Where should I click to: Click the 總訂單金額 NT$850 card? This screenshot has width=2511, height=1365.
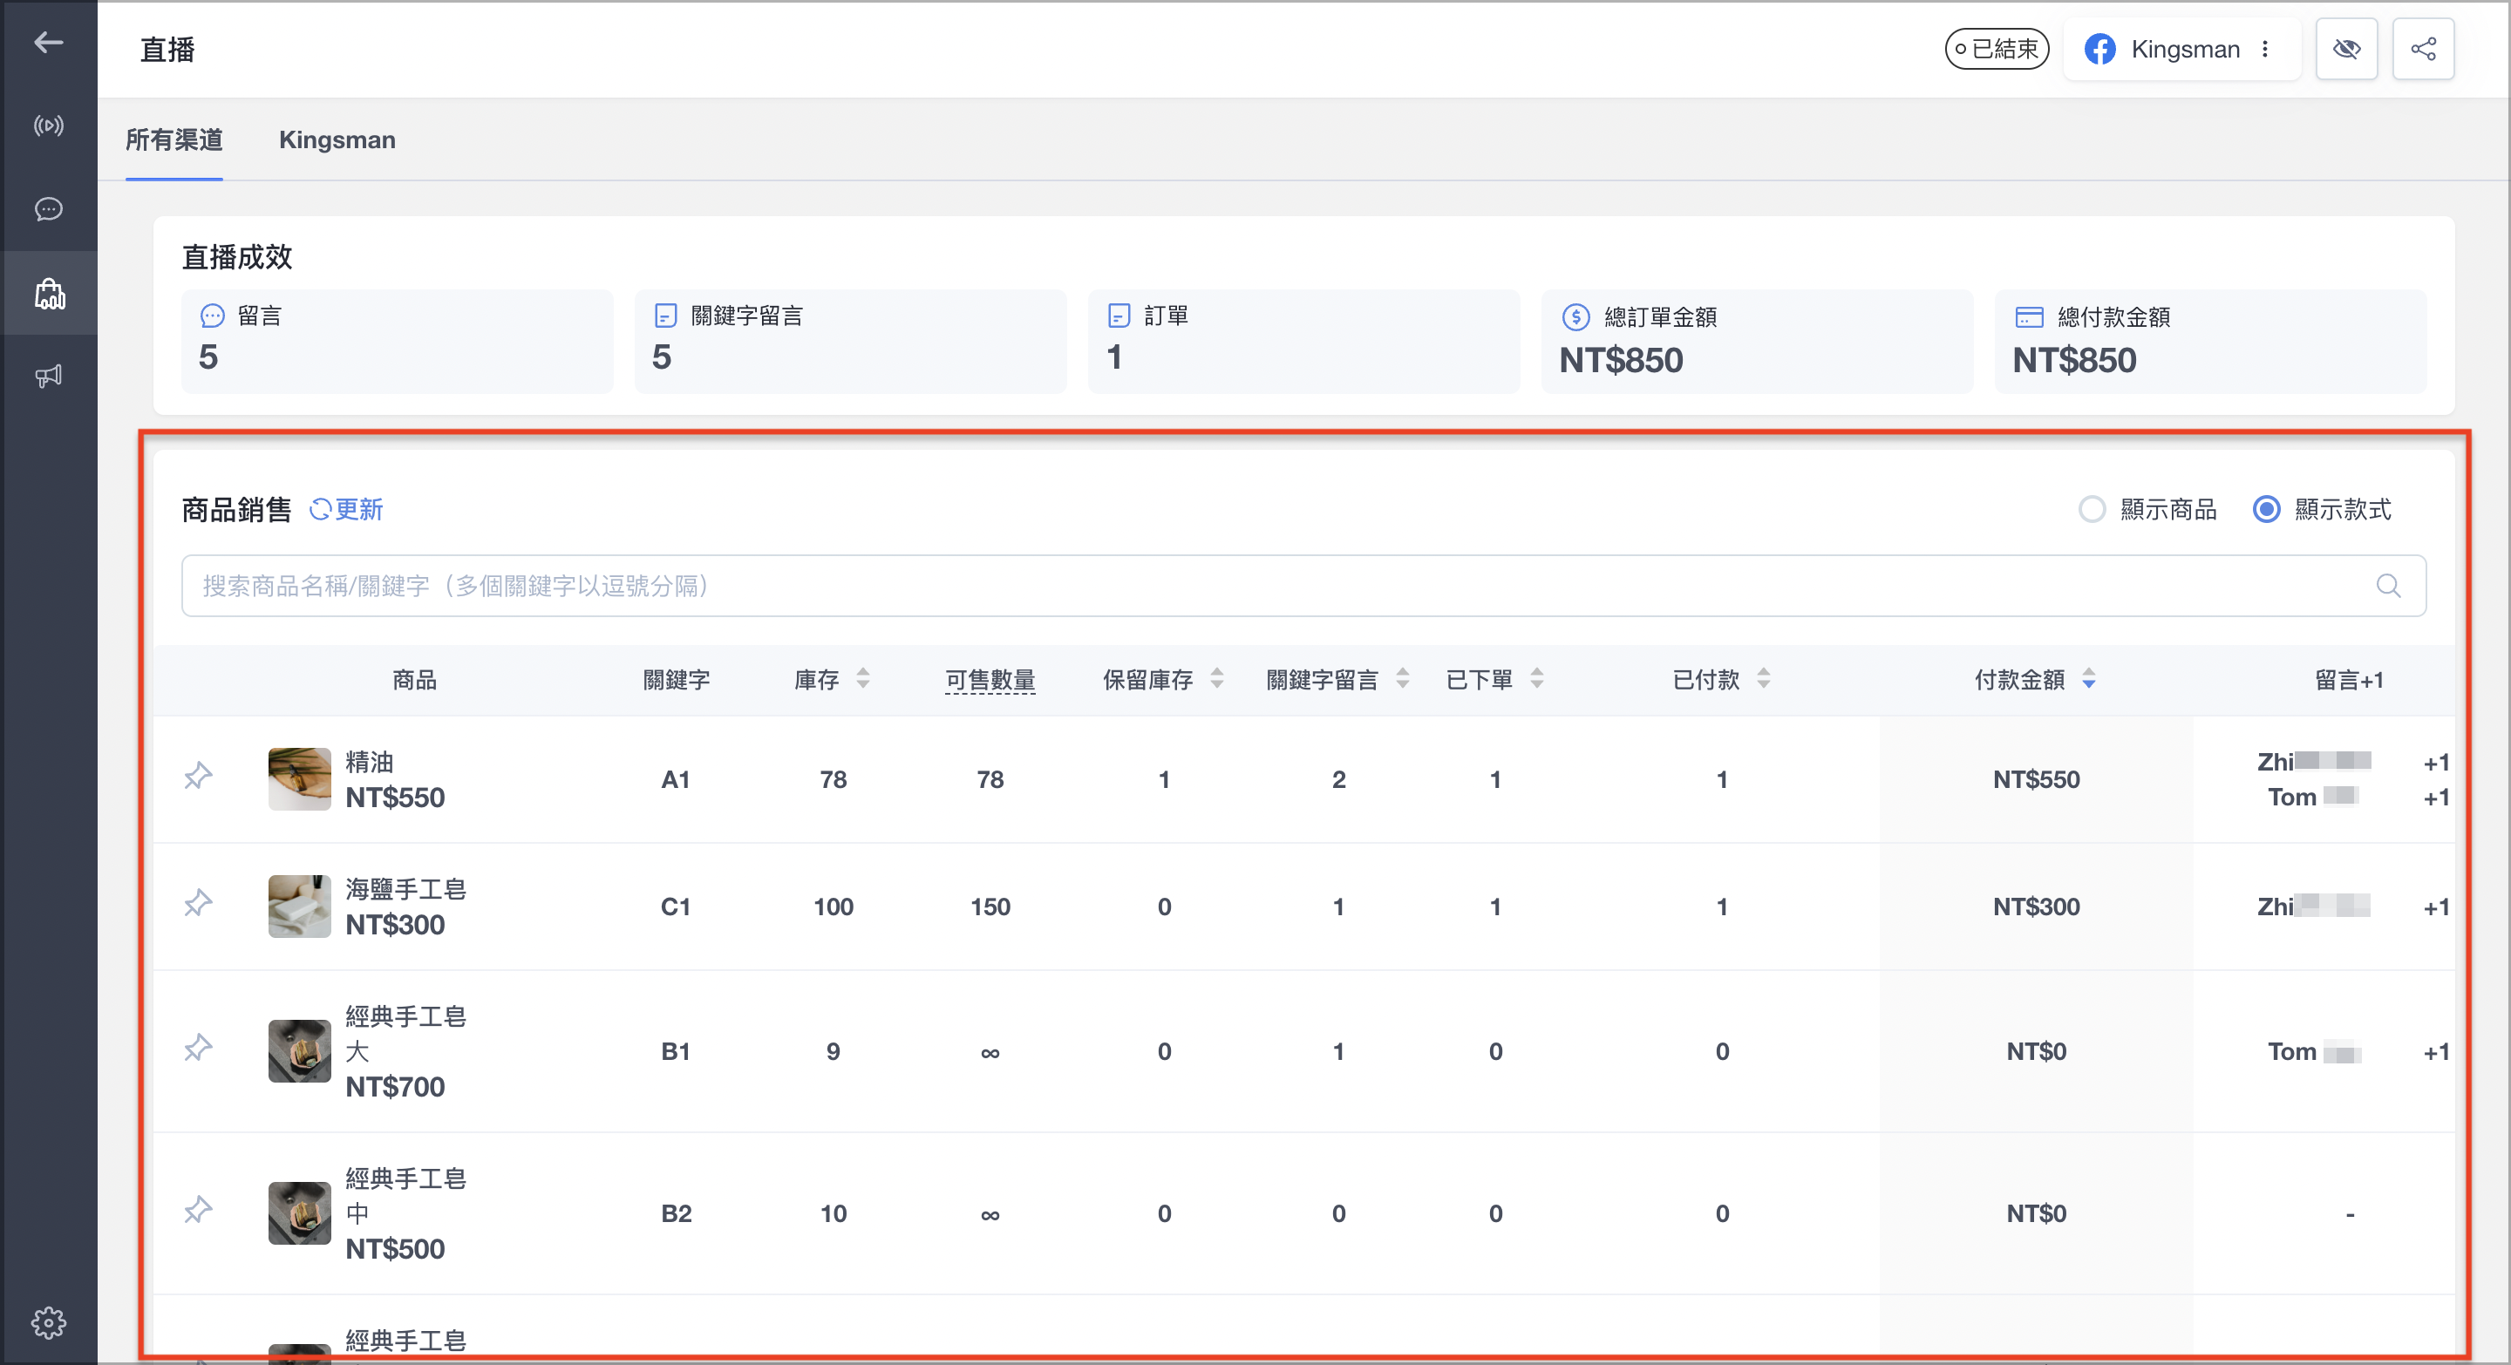[1758, 341]
